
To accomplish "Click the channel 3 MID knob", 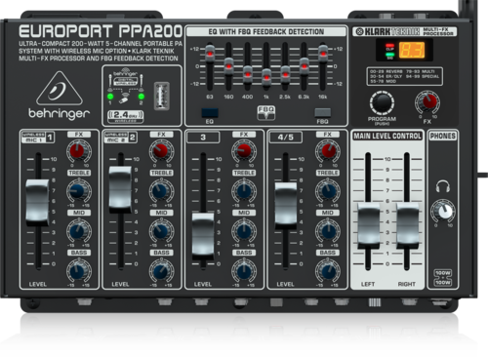I will 244,231.
